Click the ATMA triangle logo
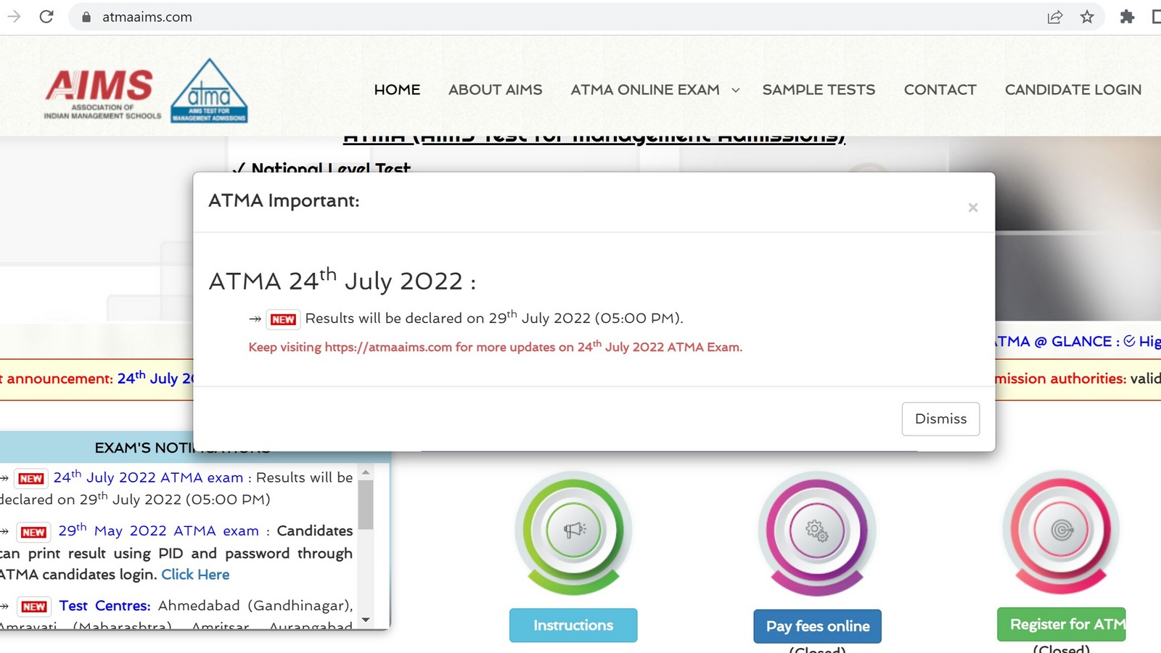1161x653 pixels. 209,91
